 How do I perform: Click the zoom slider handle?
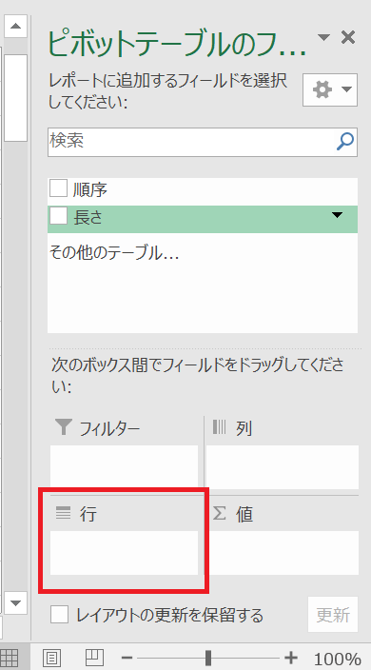[x=208, y=658]
